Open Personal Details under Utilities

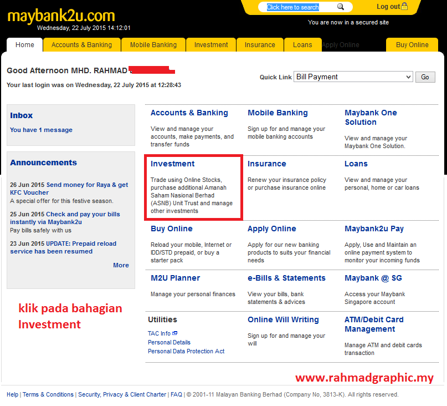click(x=169, y=342)
